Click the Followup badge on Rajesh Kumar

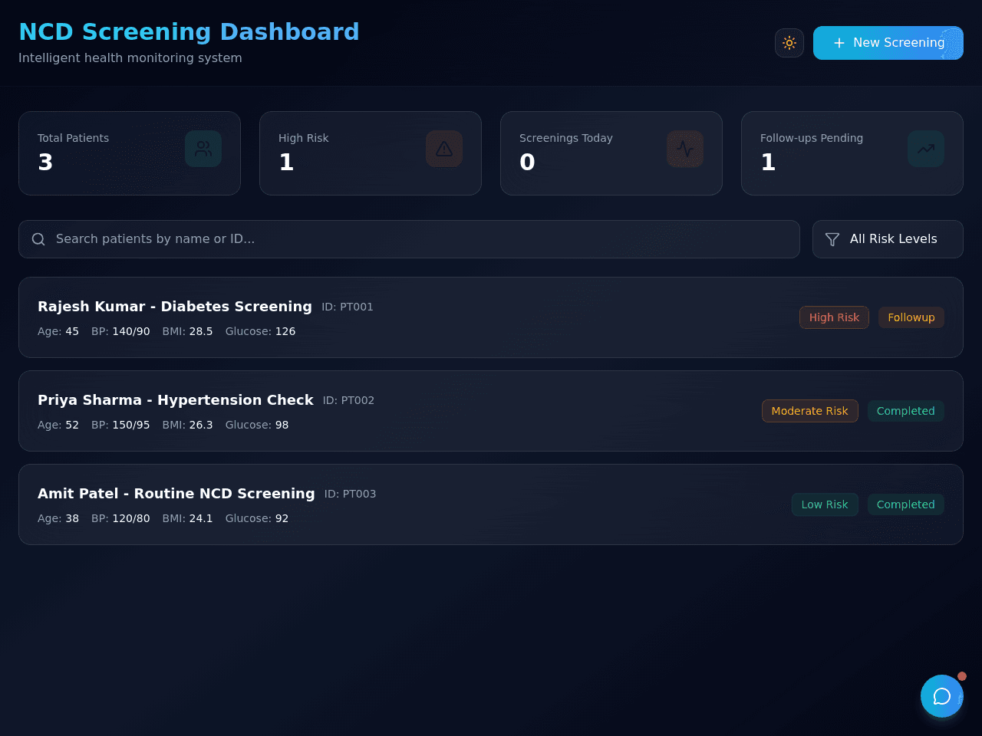tap(911, 317)
